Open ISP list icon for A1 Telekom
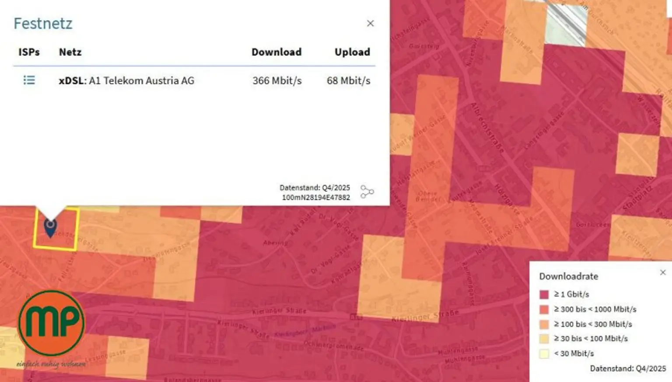This screenshot has height=382, width=672. 29,80
